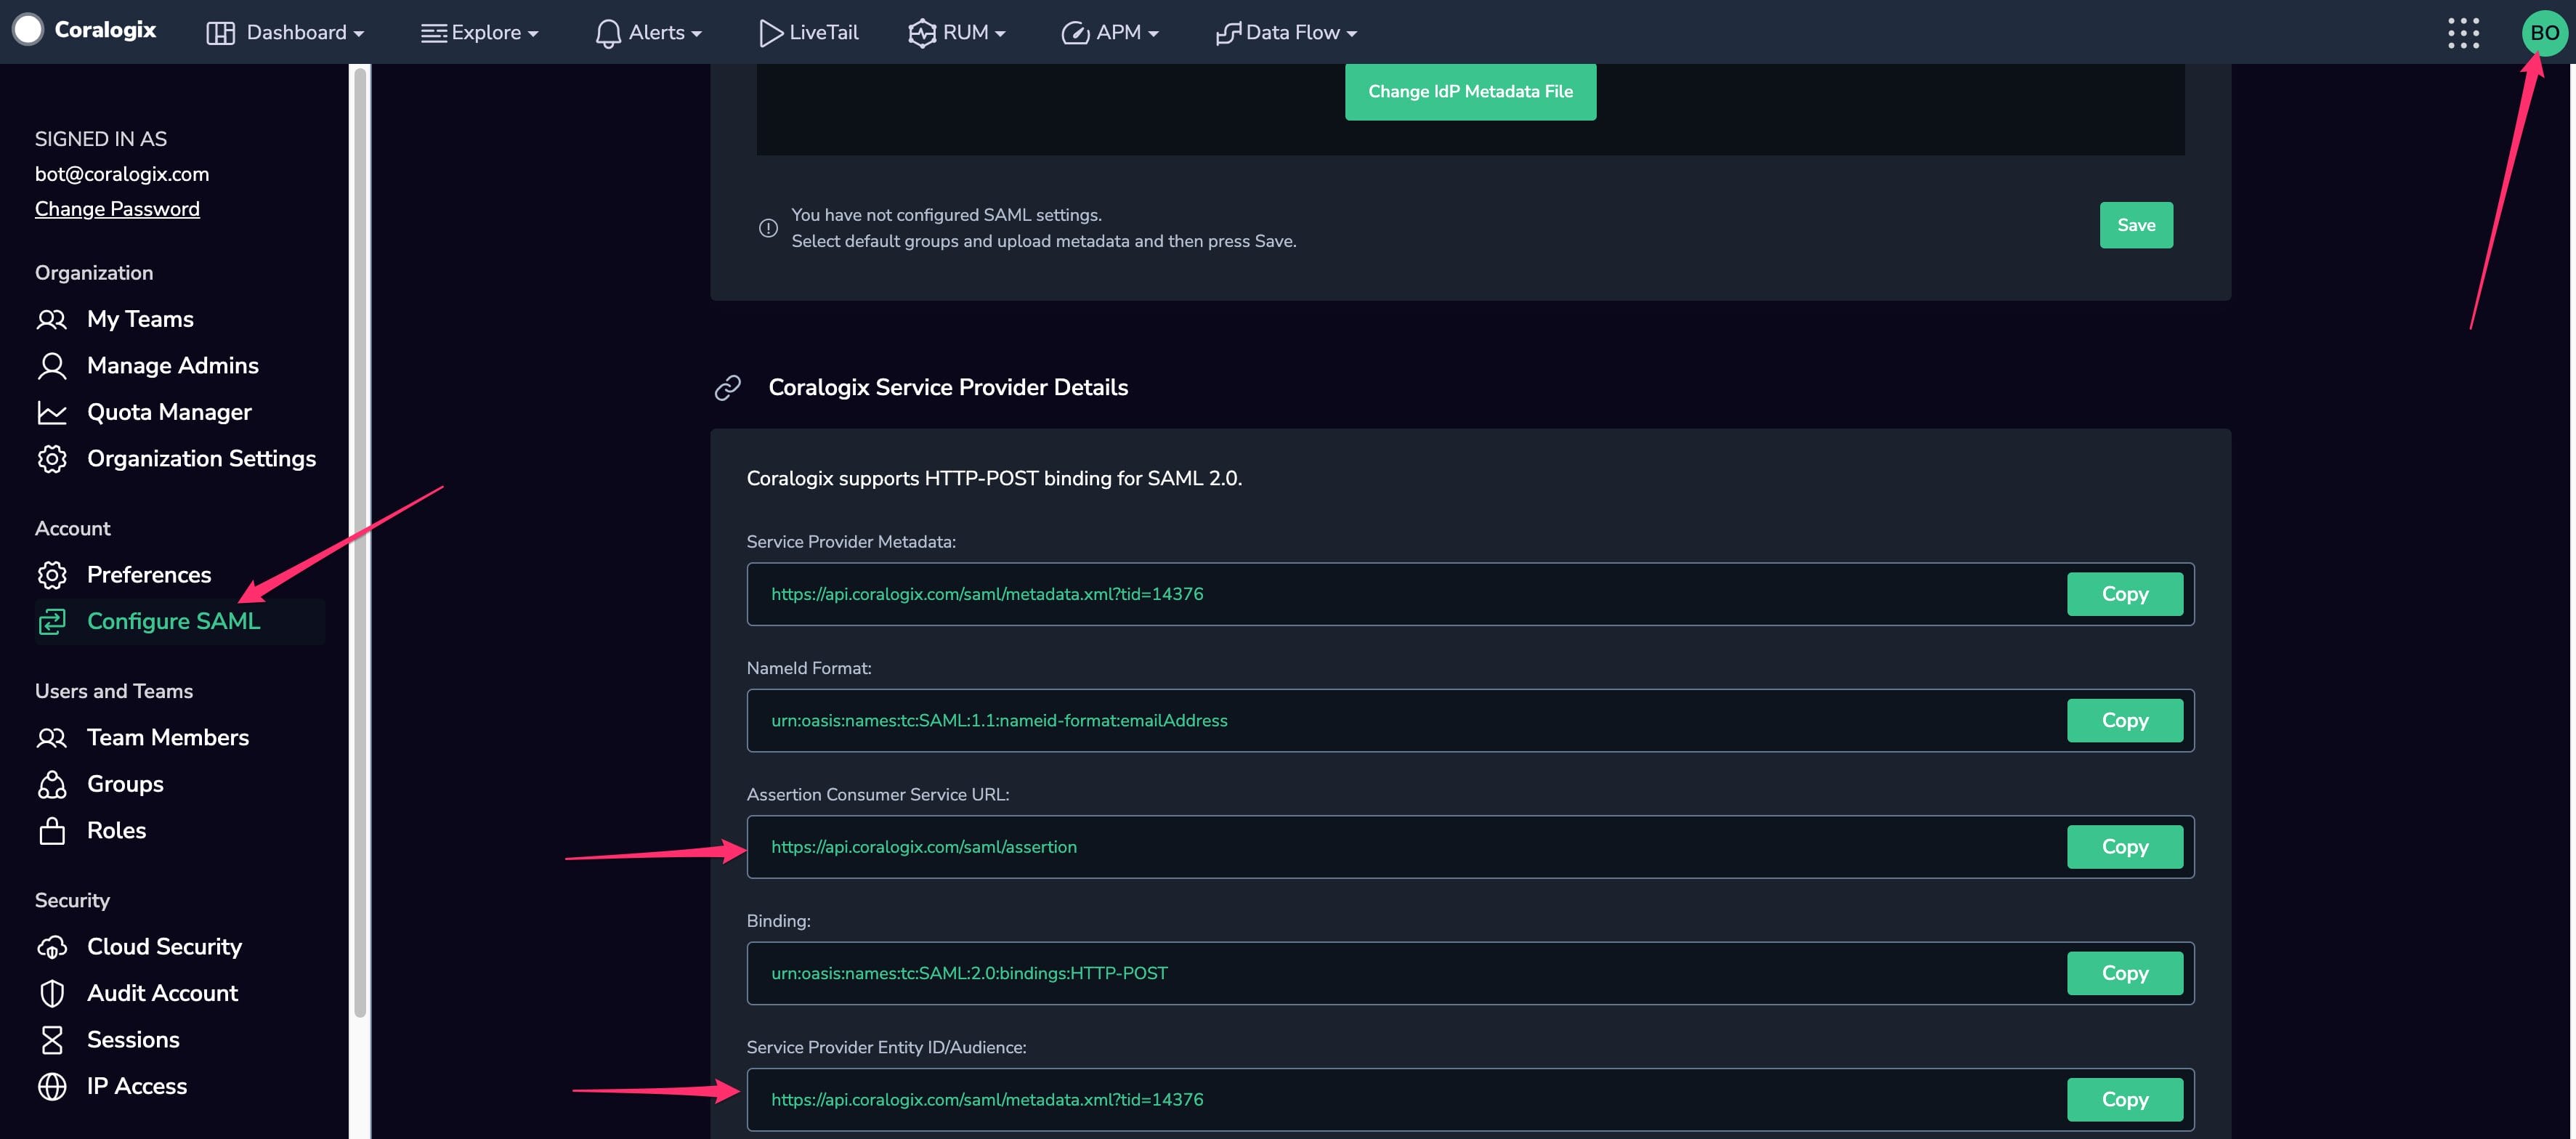
Task: Open Organization Settings
Action: pyautogui.click(x=201, y=458)
